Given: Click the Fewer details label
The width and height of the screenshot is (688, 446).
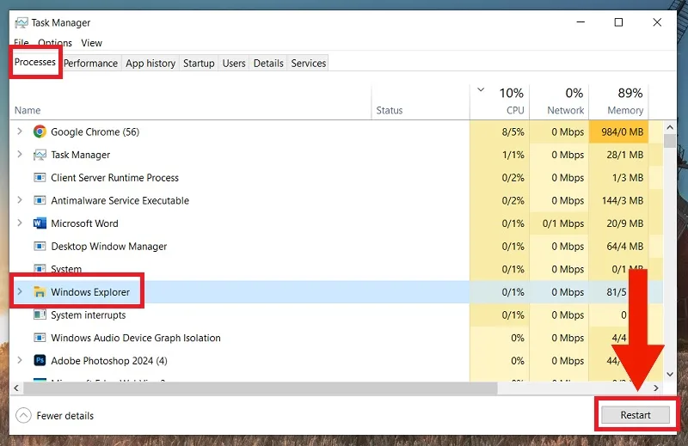Looking at the screenshot, I should click(65, 416).
